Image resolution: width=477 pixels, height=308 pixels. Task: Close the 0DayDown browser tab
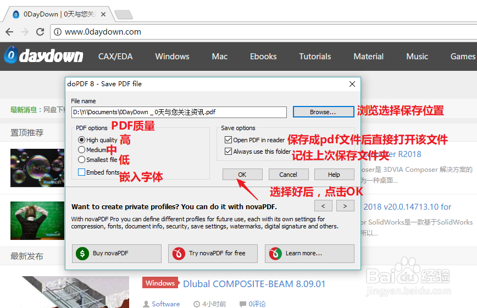(103, 14)
